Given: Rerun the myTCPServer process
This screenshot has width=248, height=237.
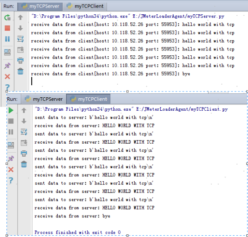Looking at the screenshot, I should pos(7,17).
